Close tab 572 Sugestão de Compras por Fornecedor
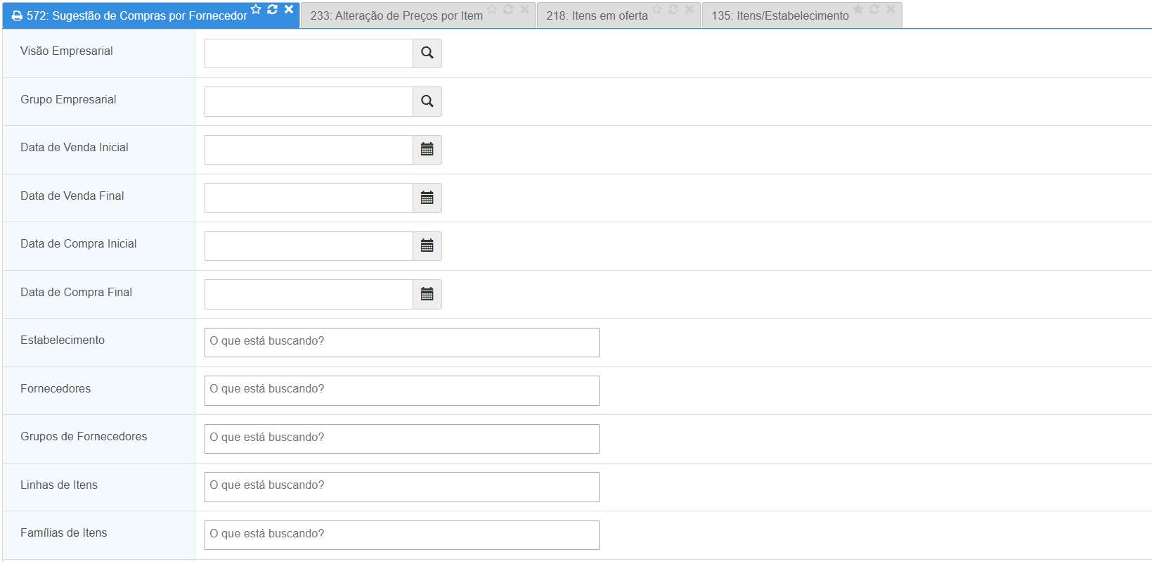This screenshot has height=562, width=1152. pos(289,9)
